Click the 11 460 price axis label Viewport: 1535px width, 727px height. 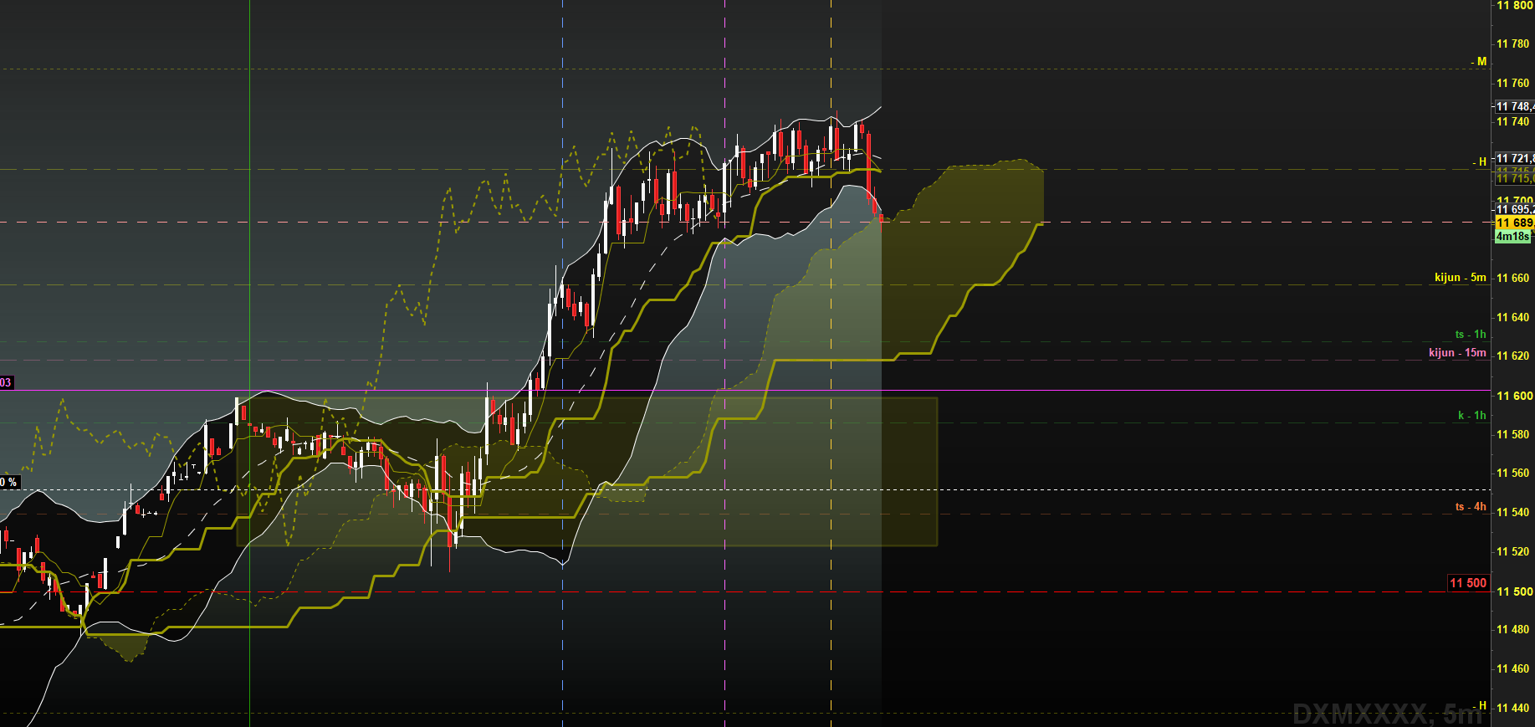1513,669
